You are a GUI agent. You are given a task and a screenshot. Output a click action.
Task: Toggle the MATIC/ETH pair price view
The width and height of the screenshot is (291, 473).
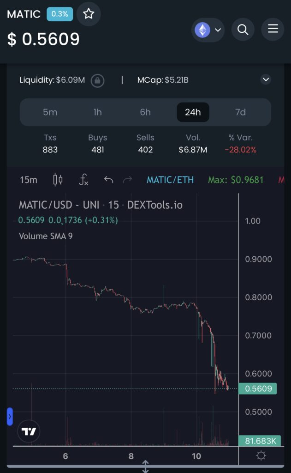[170, 180]
